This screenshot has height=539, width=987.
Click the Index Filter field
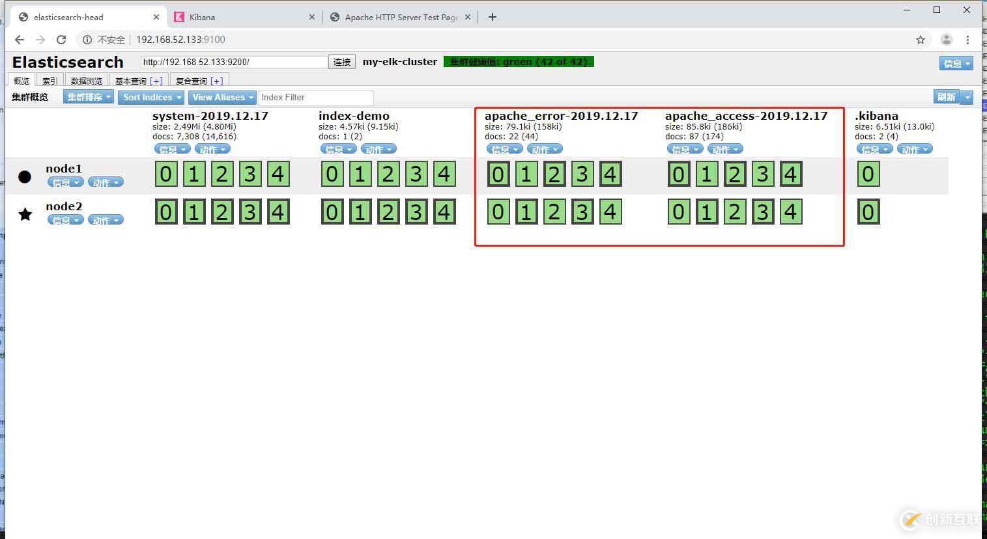316,97
